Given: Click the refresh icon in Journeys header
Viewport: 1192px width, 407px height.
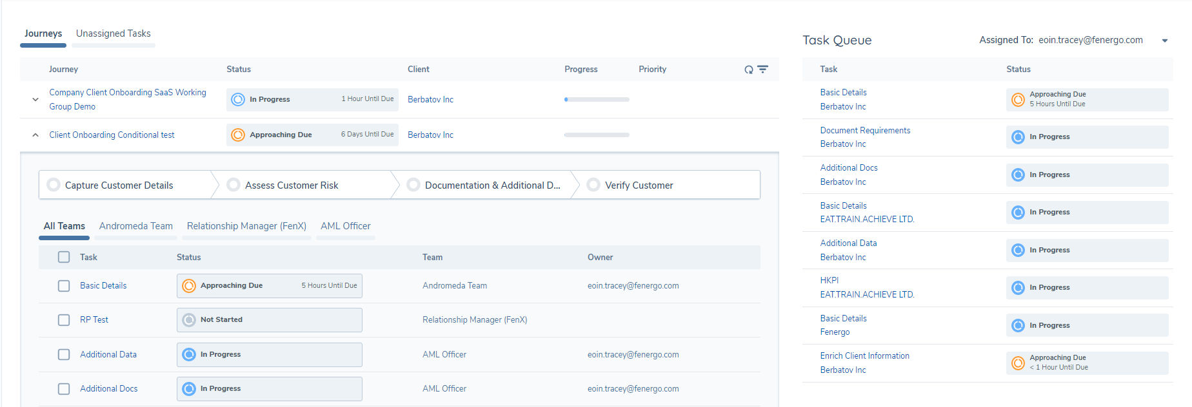Looking at the screenshot, I should [748, 70].
